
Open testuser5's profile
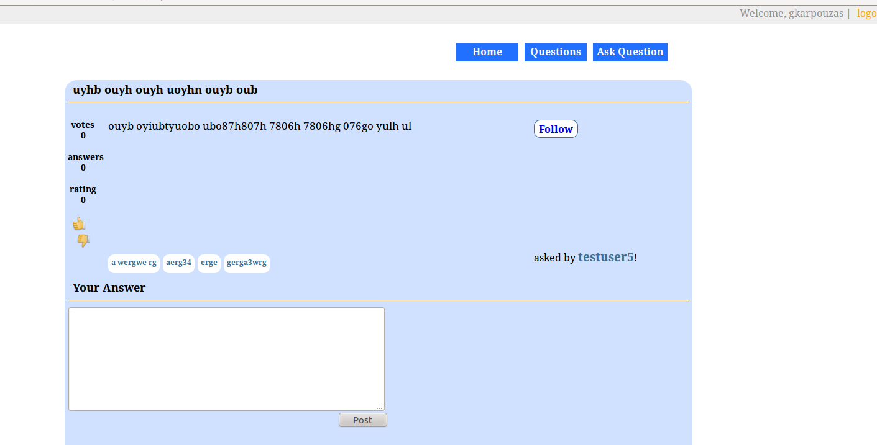click(605, 256)
